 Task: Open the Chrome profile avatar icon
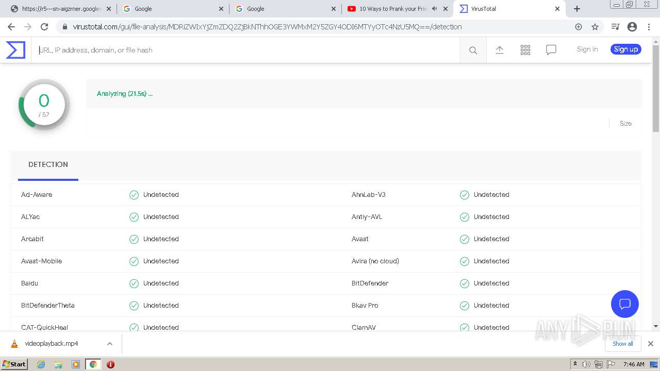coord(632,27)
